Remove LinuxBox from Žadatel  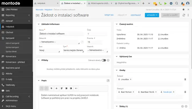click(x=131, y=79)
